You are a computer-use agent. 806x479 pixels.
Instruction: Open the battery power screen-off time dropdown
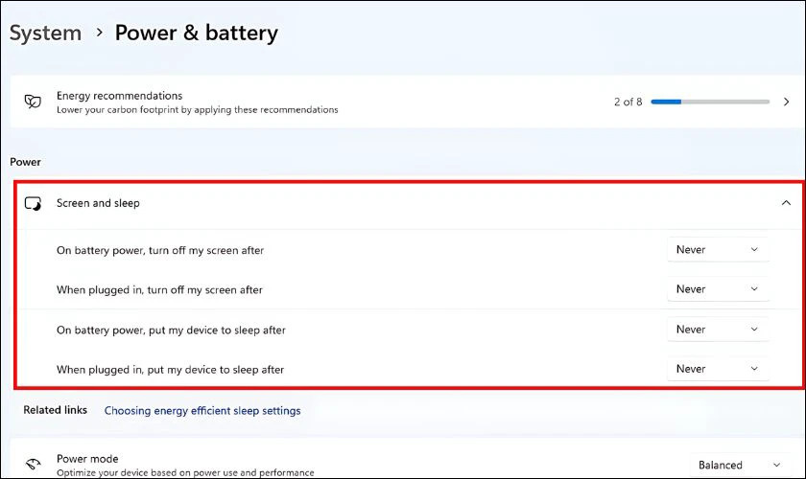(718, 250)
